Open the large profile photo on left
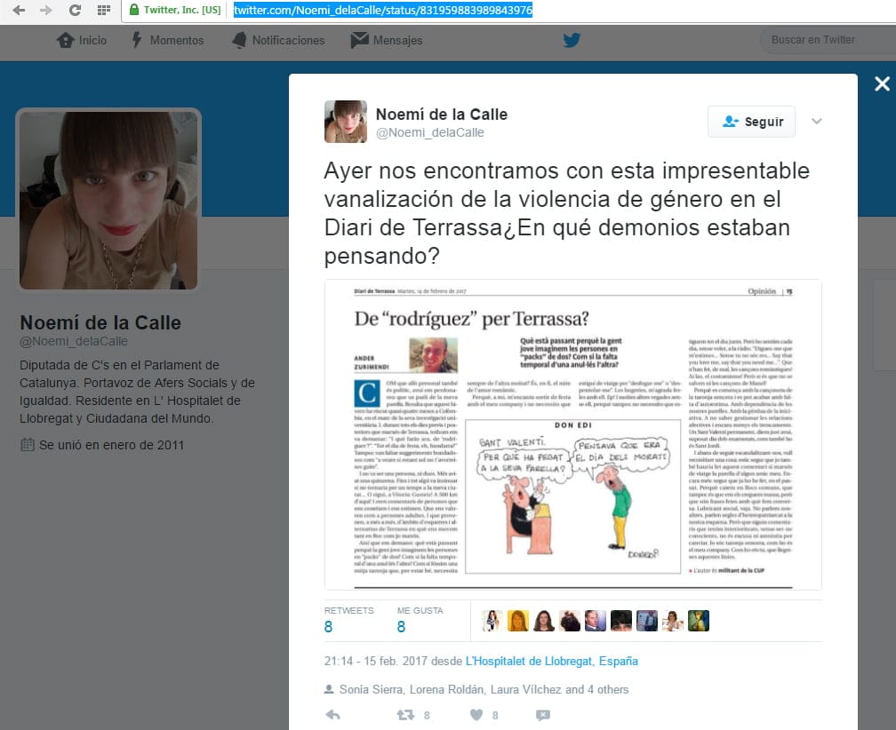Viewport: 896px width, 730px height. coord(108,200)
